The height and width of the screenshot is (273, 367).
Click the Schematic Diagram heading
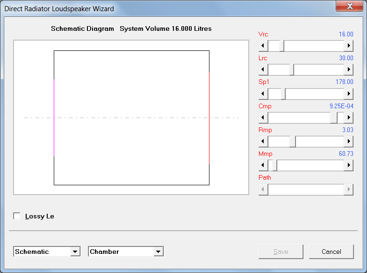pos(82,28)
